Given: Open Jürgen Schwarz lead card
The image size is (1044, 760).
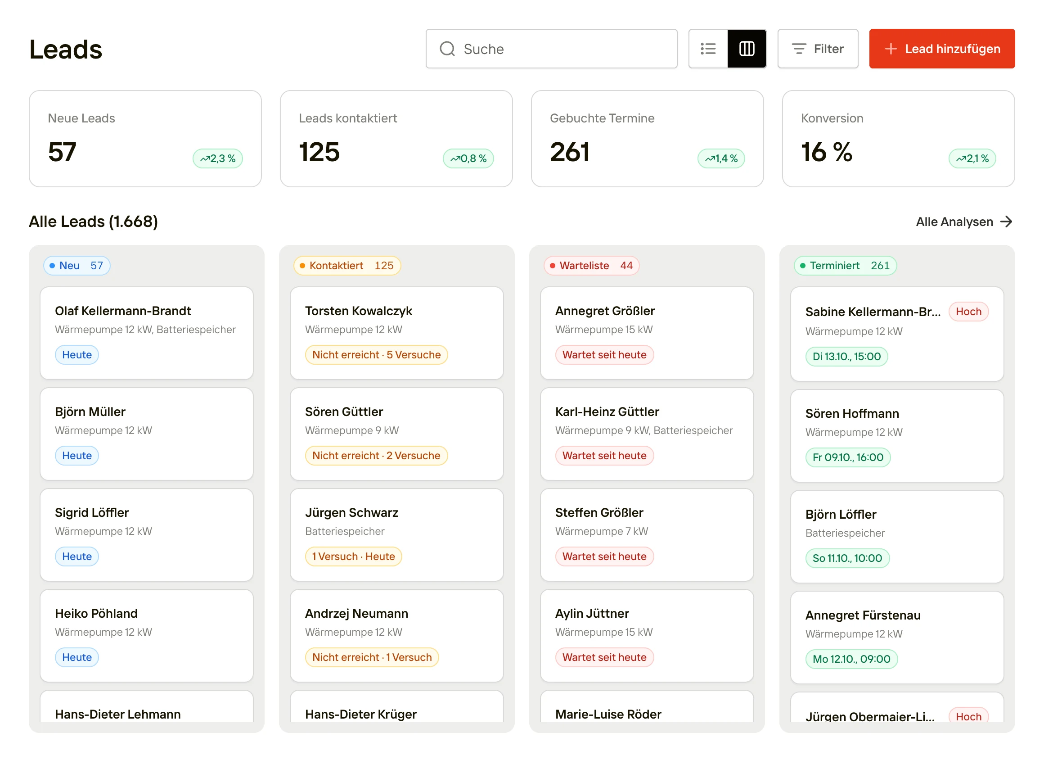Looking at the screenshot, I should pyautogui.click(x=397, y=535).
